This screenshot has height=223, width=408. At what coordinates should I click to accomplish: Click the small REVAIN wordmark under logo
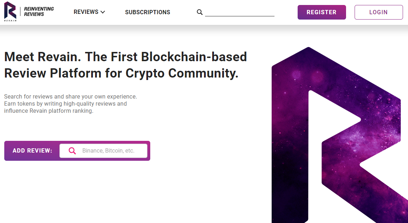[10, 21]
